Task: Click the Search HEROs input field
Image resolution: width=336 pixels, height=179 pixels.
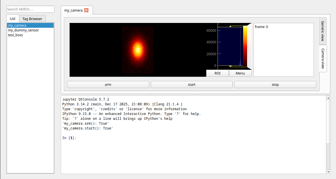Action: (x=30, y=9)
